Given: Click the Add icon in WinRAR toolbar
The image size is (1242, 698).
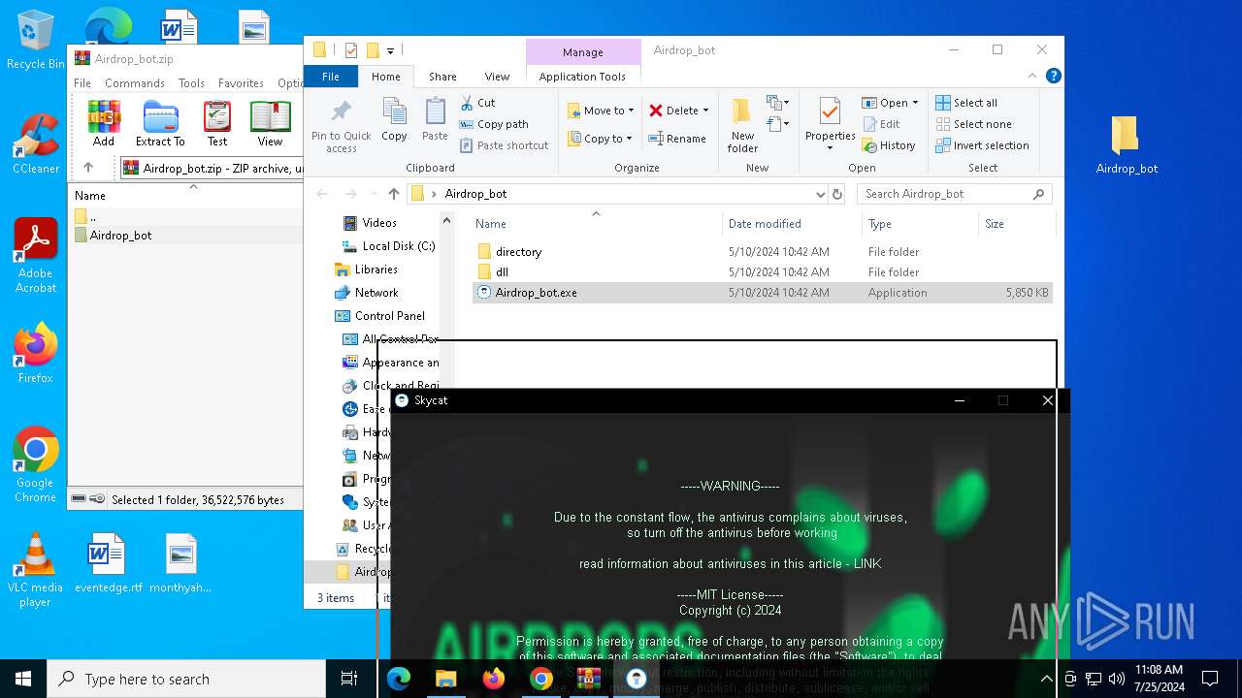Looking at the screenshot, I should (x=104, y=123).
